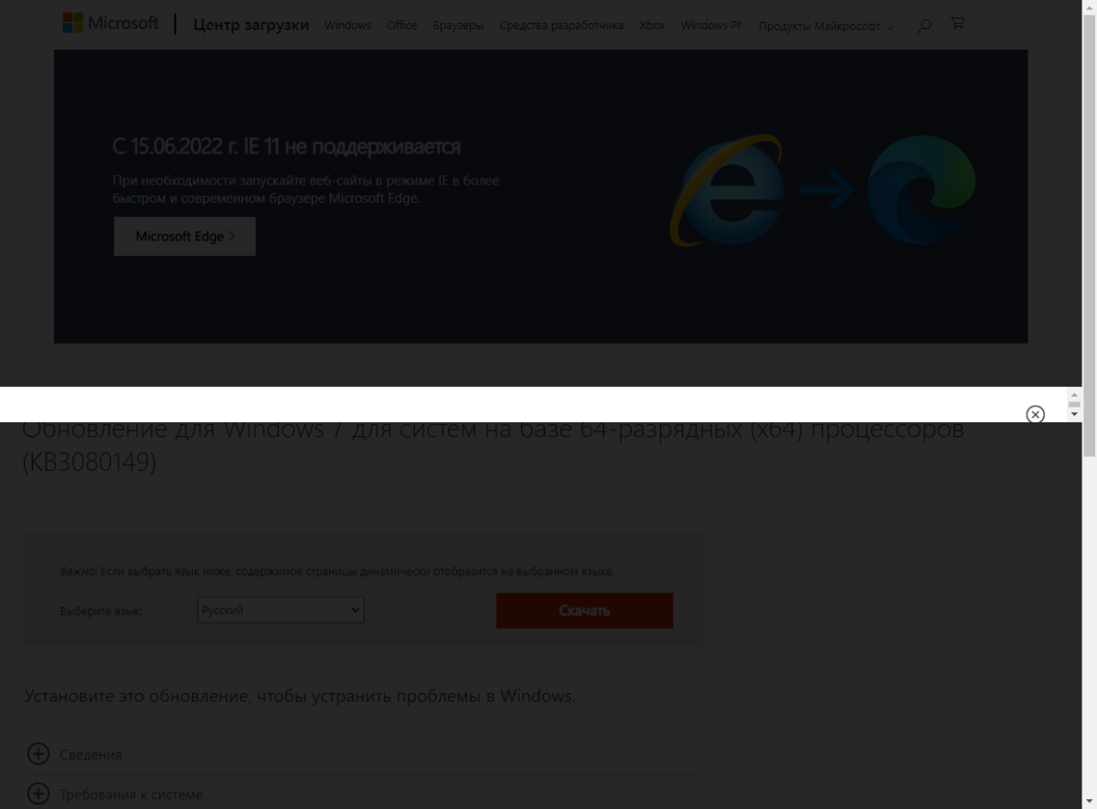Image resolution: width=1097 pixels, height=809 pixels.
Task: Expand the Сведения section plus icon
Action: (37, 754)
